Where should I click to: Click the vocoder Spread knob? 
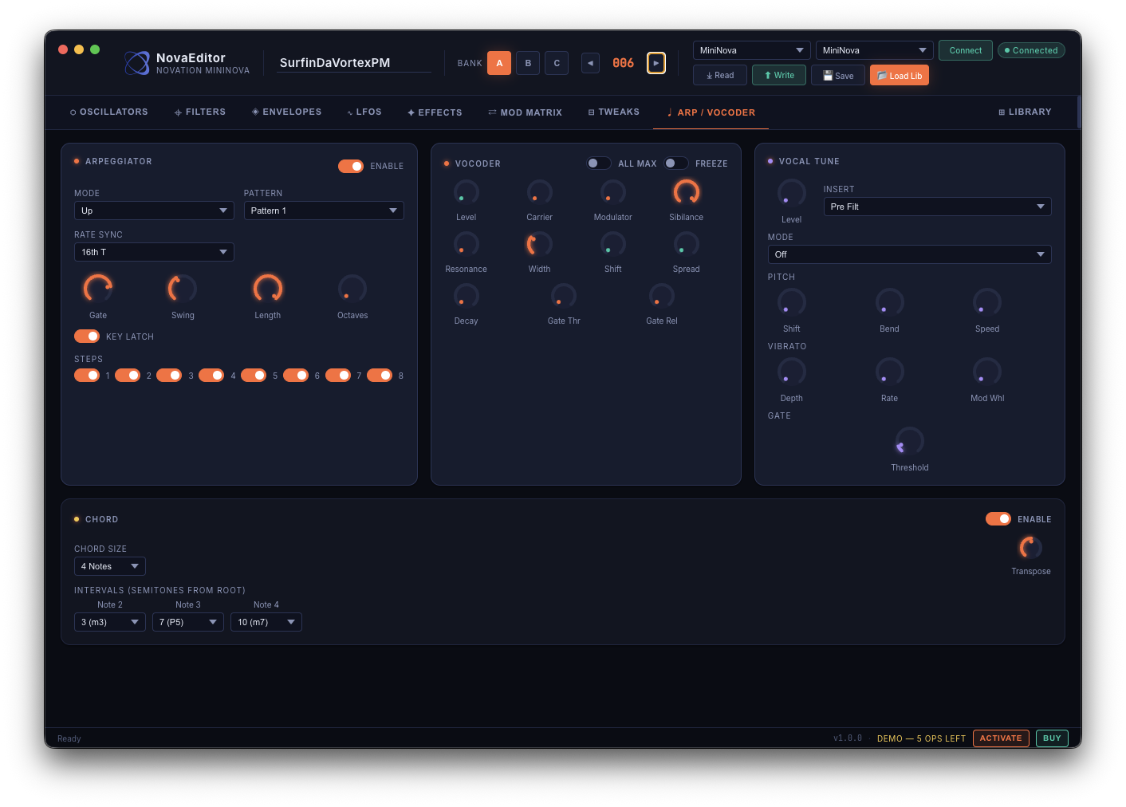click(x=687, y=244)
